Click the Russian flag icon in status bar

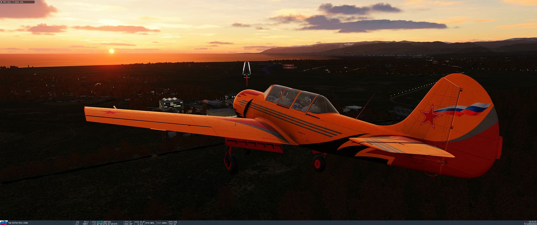[4, 222]
